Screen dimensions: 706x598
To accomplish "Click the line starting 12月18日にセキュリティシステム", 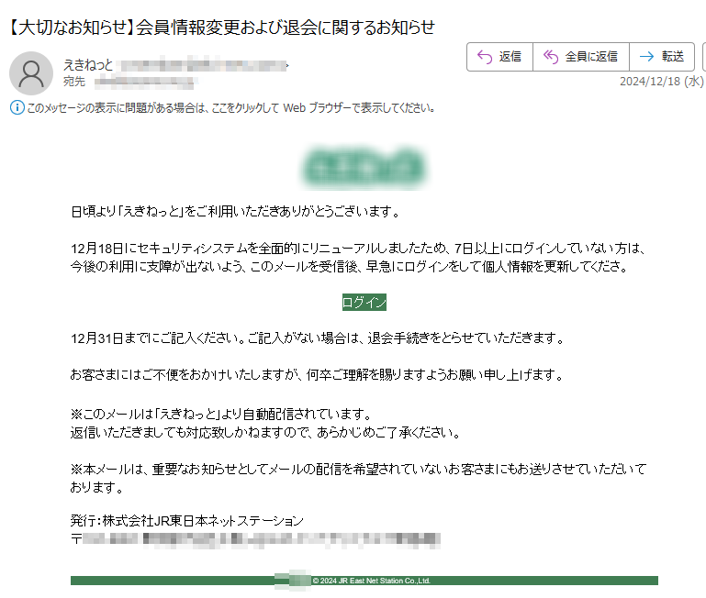I will click(358, 249).
